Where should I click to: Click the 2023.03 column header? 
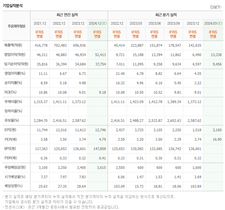click(x=136, y=23)
